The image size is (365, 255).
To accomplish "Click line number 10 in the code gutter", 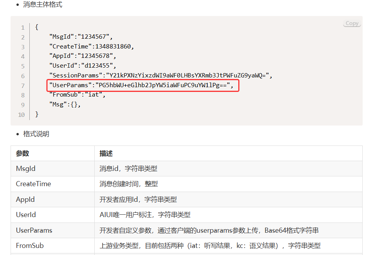I will [x=21, y=114].
